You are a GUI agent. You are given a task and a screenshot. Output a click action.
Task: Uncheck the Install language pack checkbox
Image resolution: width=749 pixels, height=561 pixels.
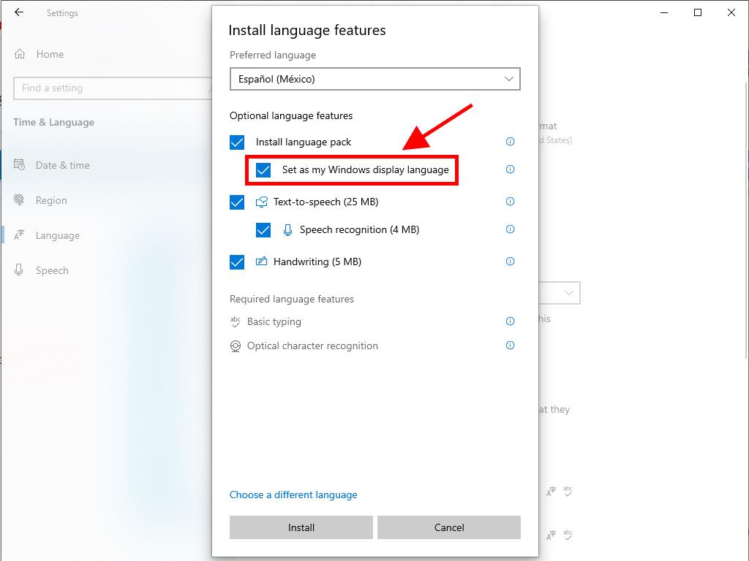(x=237, y=142)
